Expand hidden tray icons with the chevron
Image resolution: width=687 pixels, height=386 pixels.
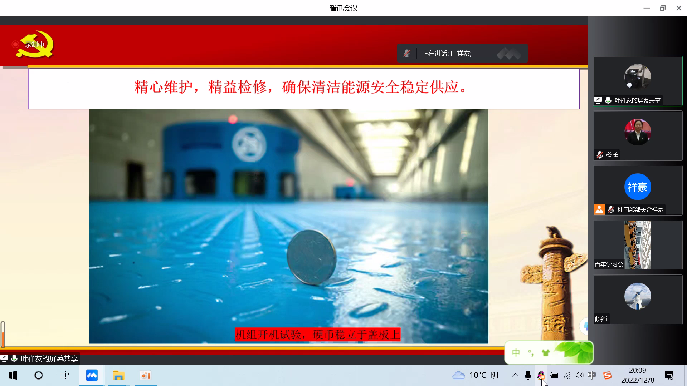click(x=515, y=375)
